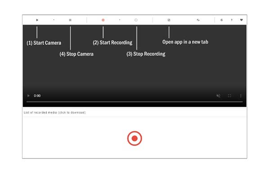
Task: Click the video progress bar
Action: click(135, 102)
